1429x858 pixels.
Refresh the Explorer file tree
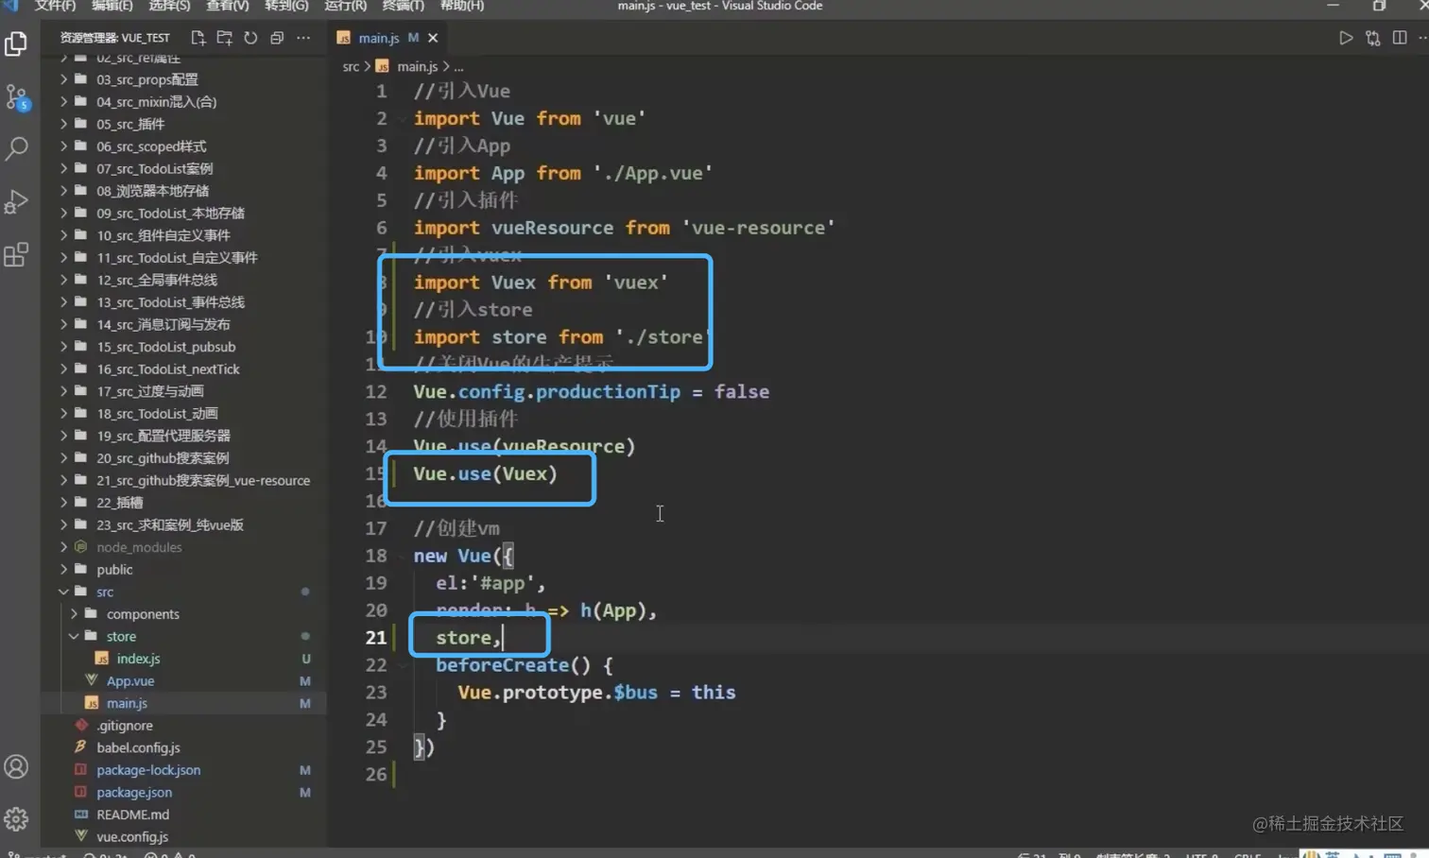(x=250, y=38)
